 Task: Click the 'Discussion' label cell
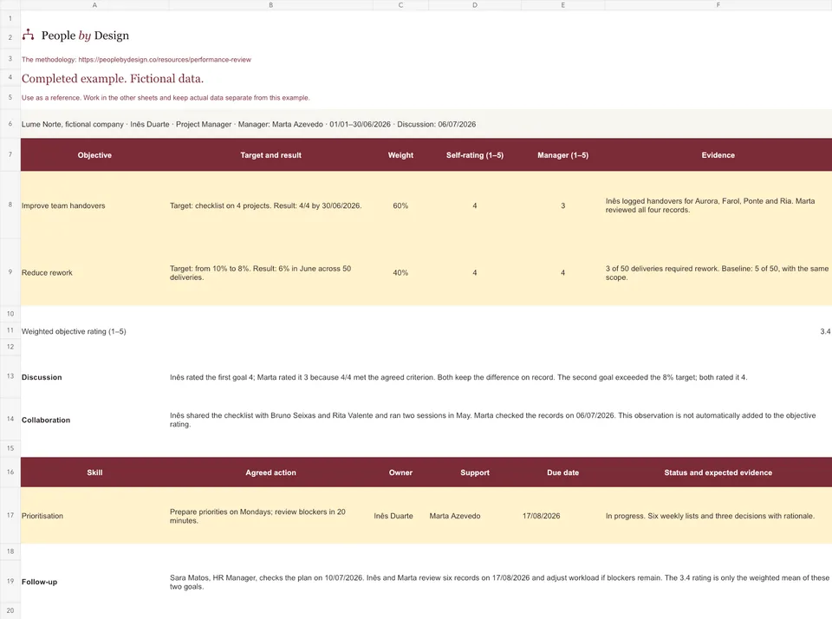click(x=94, y=377)
